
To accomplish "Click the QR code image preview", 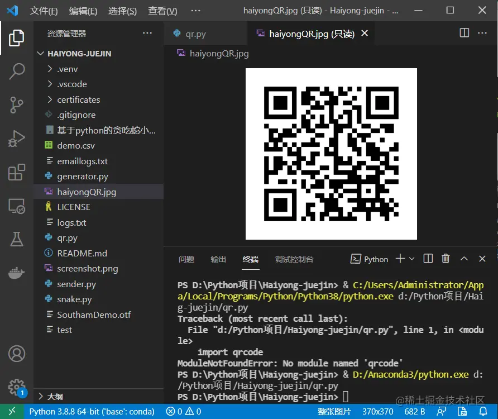I will (331, 154).
